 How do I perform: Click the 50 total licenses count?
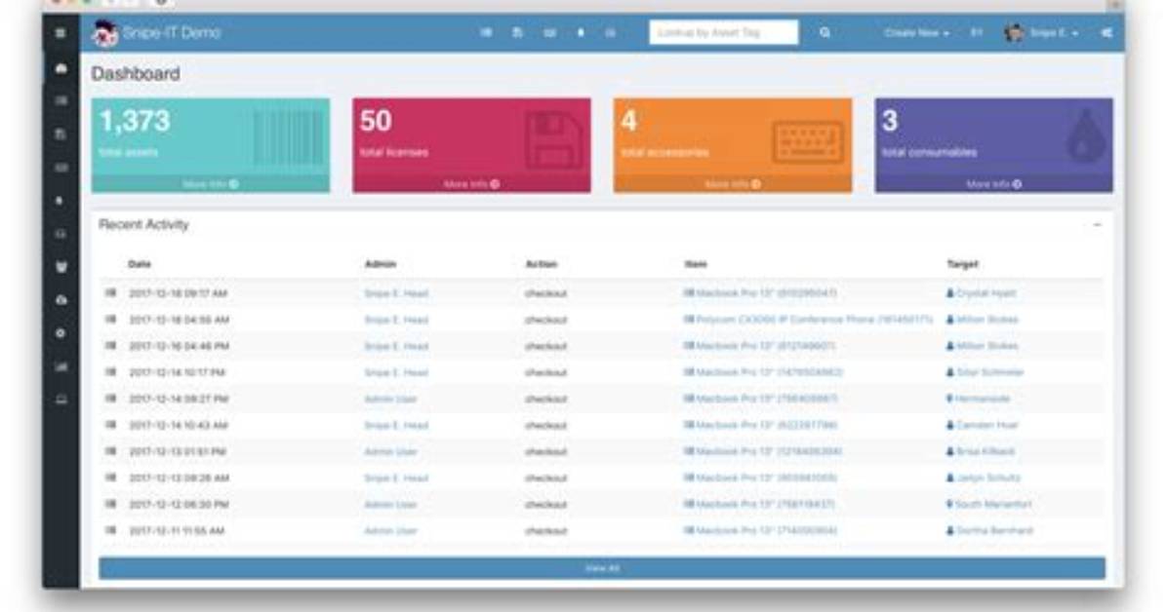375,121
